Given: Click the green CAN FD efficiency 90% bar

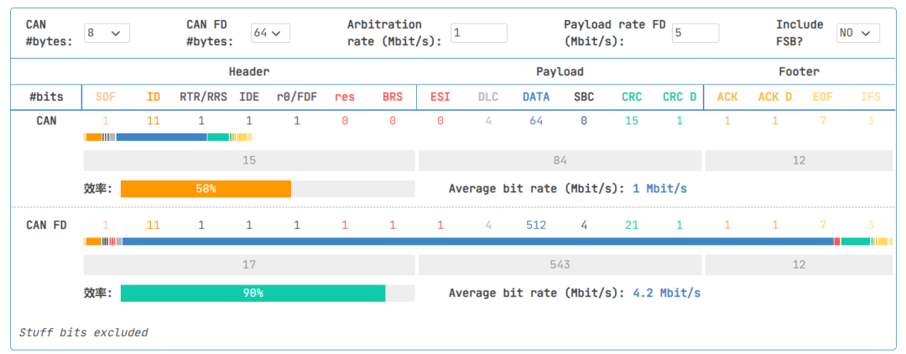Looking at the screenshot, I should (253, 293).
